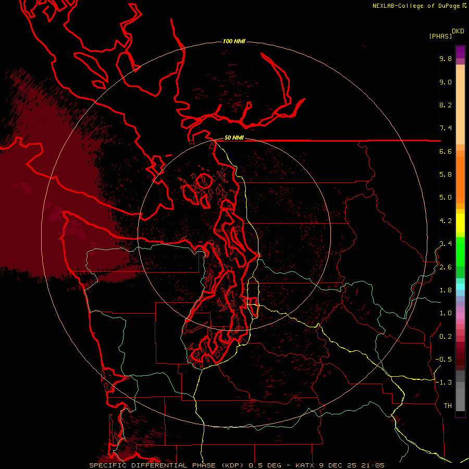Click the 6.6 scale value

pyautogui.click(x=446, y=151)
